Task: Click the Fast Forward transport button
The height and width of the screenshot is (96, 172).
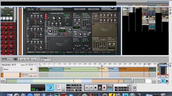Action: [x=91, y=88]
